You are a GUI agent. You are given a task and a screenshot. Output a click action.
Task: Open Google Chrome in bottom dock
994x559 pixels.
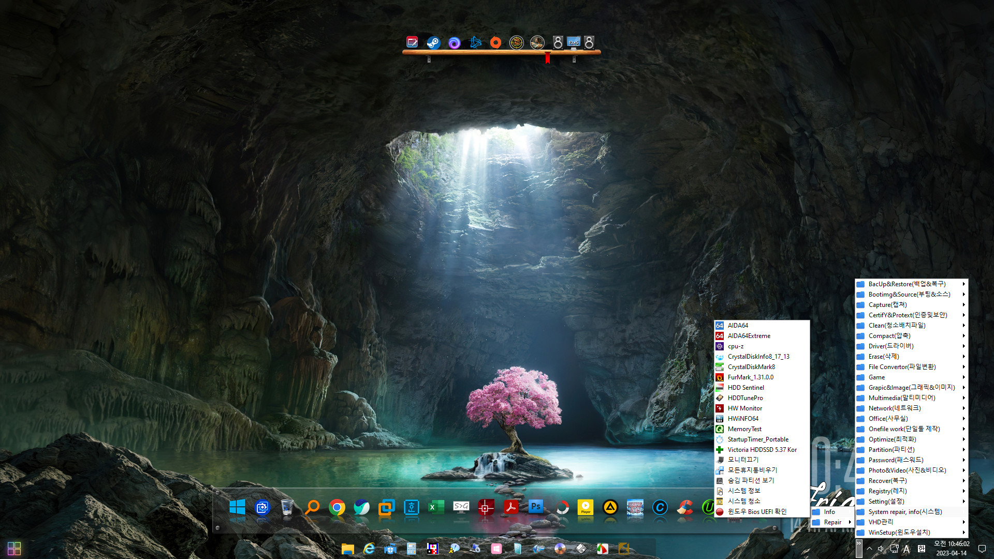pos(337,507)
